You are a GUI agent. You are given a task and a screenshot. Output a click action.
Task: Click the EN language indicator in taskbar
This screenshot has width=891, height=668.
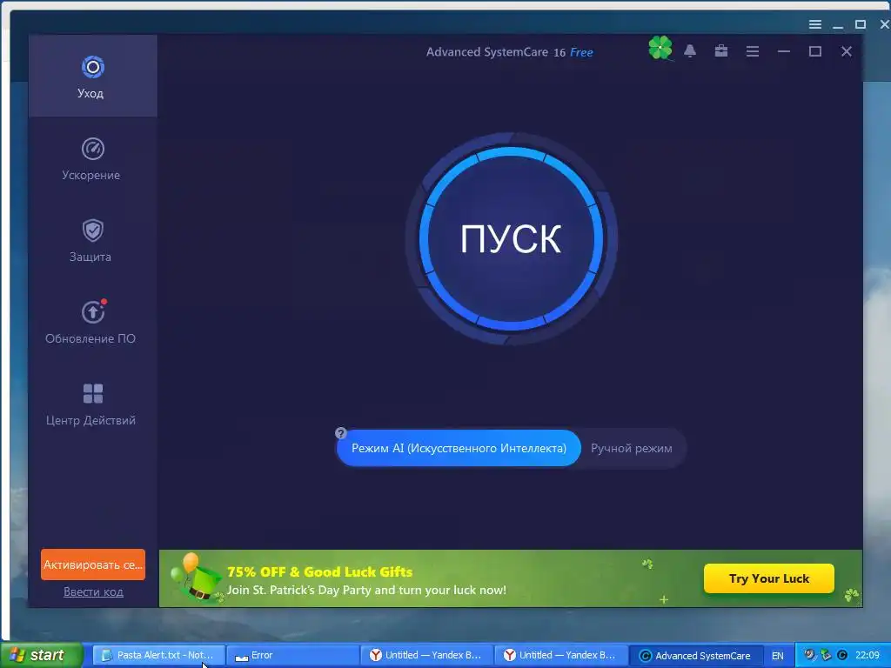tap(777, 656)
